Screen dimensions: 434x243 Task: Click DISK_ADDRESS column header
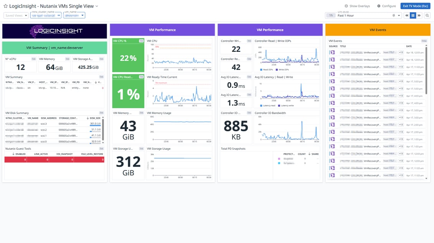[x=49, y=118]
